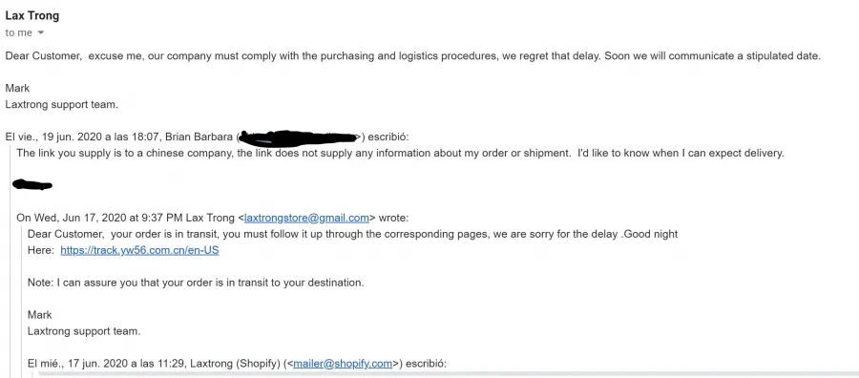859x378 pixels.
Task: Click the 'On Wed, Jun 17, 2020' quote header
Action: click(213, 218)
